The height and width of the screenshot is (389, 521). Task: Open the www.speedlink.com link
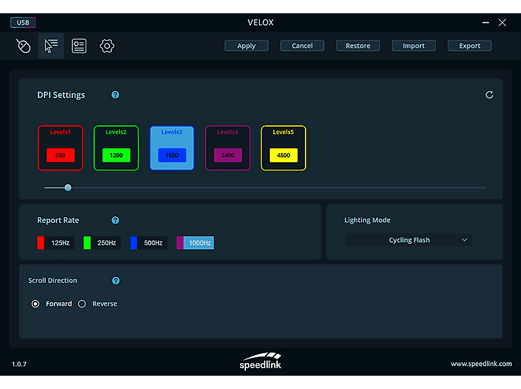481,363
